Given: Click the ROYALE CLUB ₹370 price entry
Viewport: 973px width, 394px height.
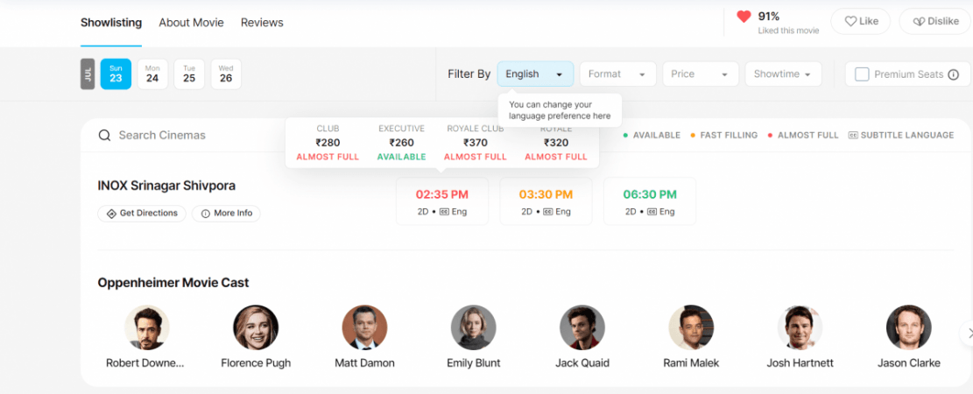Looking at the screenshot, I should [x=476, y=143].
